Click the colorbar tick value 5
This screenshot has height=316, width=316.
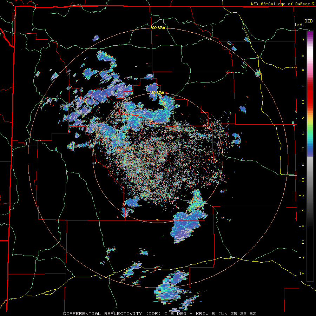pos(303,71)
